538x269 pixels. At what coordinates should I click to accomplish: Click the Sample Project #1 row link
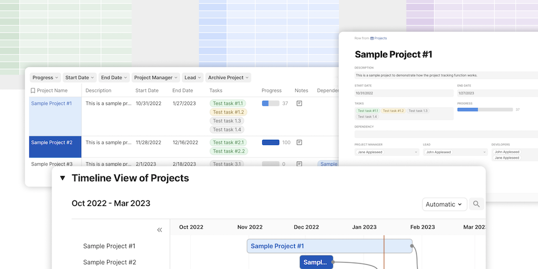pyautogui.click(x=51, y=104)
